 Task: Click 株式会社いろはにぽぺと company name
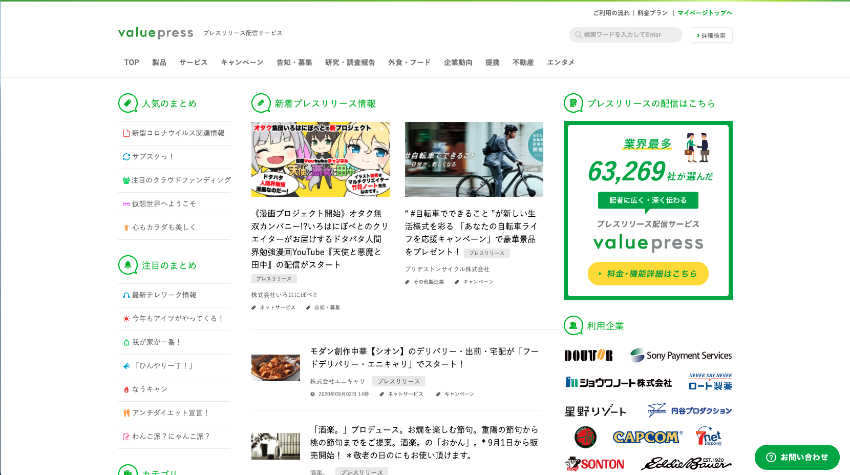click(x=285, y=295)
